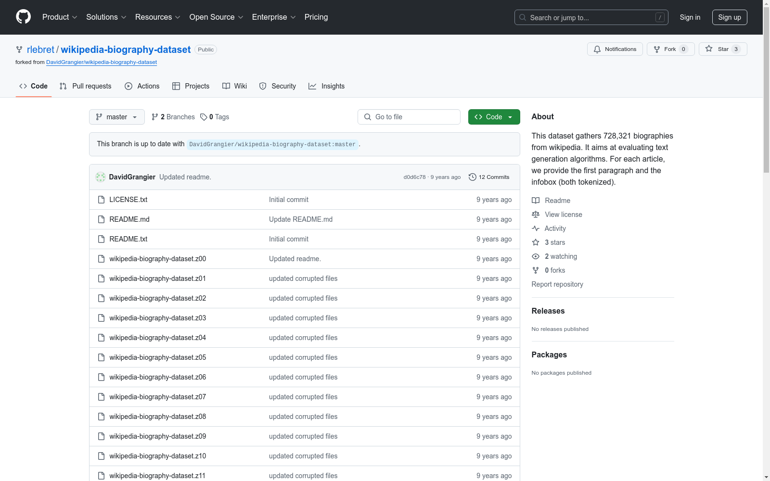Open DavidGrangier/wikipedia-biography-dataset:master branch link
770x481 pixels.
pyautogui.click(x=272, y=144)
